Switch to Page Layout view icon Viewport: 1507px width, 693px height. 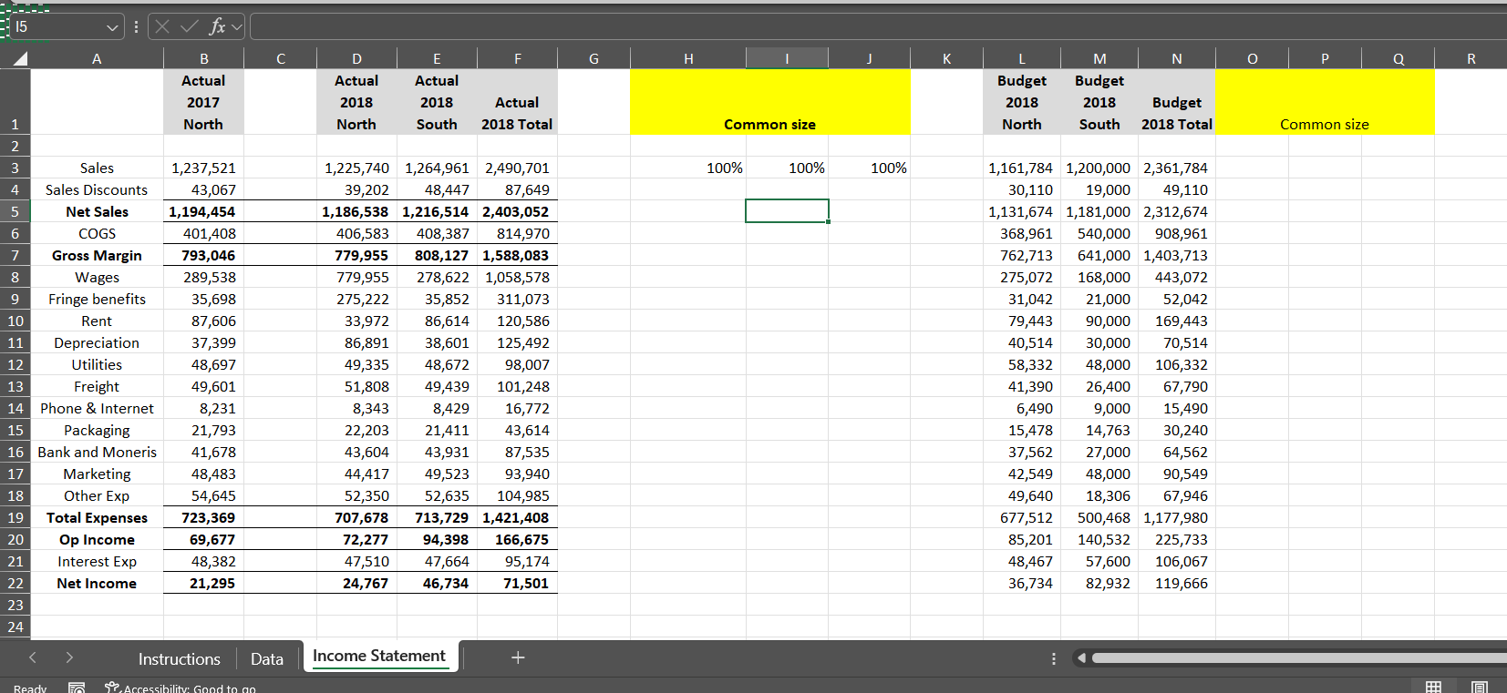coord(1480,688)
